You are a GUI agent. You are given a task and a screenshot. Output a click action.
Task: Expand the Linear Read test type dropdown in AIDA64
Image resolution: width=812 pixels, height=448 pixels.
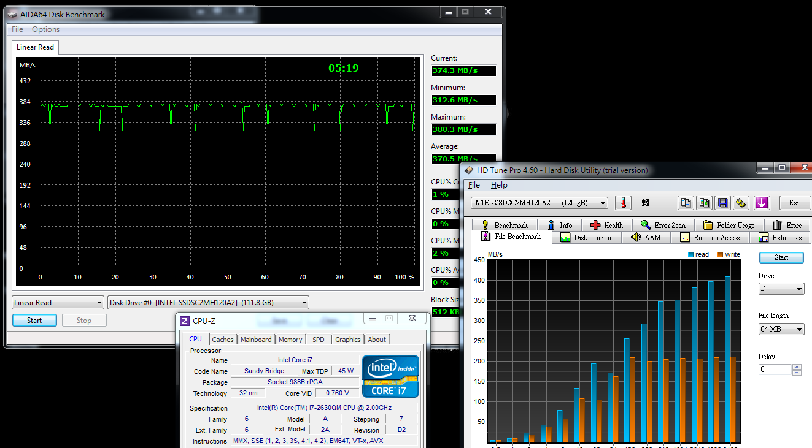58,303
